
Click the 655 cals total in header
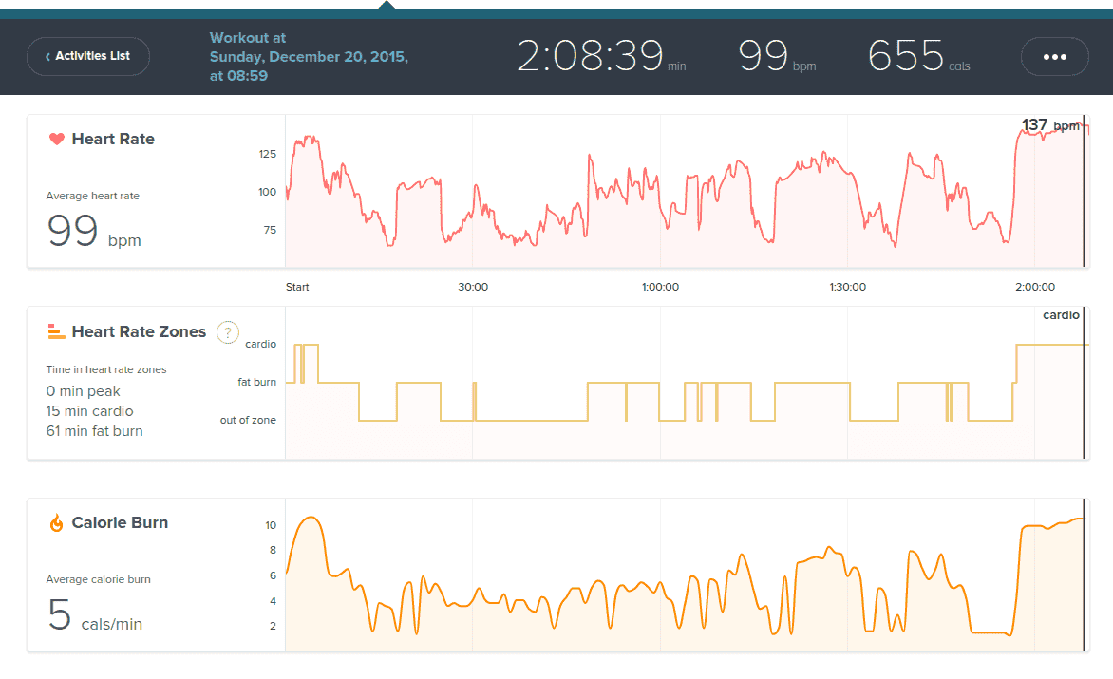point(906,57)
